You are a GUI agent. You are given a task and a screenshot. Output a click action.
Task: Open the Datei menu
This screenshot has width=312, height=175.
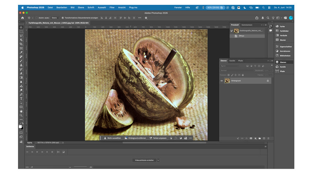(x=50, y=8)
